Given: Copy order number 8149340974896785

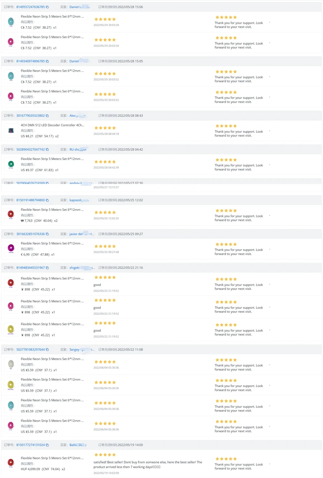Looking at the screenshot, I should tap(47, 61).
